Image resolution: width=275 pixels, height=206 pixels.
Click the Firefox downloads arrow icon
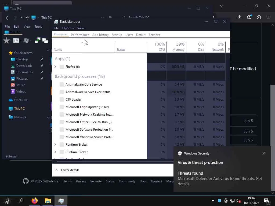[x=239, y=17]
